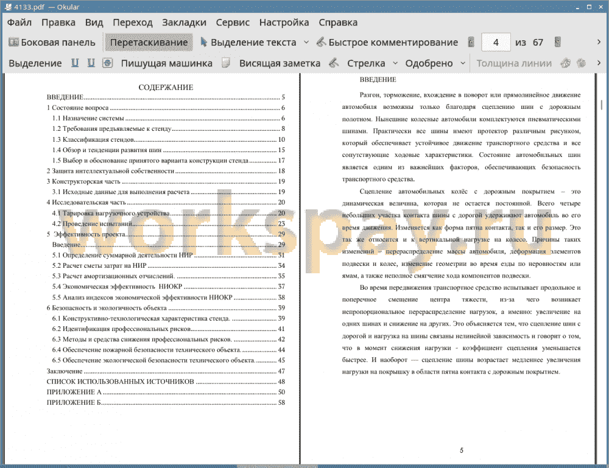
Task: Select the Пишущая машинка typewriter tool
Action: coord(167,63)
